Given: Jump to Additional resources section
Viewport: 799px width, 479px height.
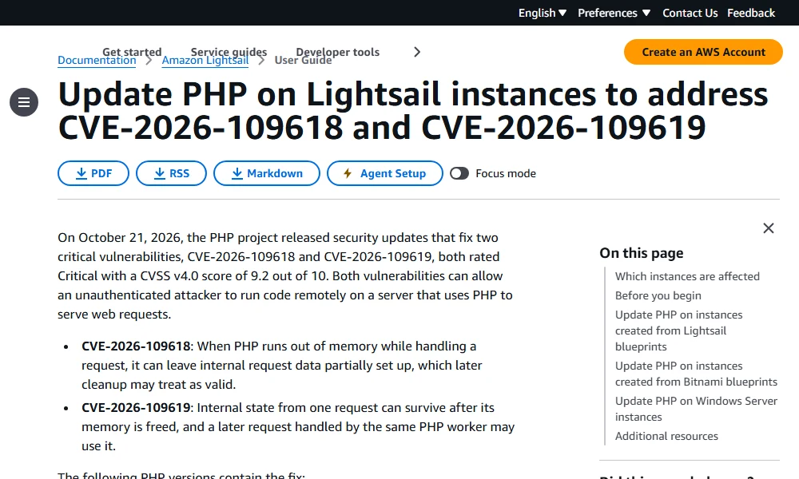Looking at the screenshot, I should click(666, 436).
